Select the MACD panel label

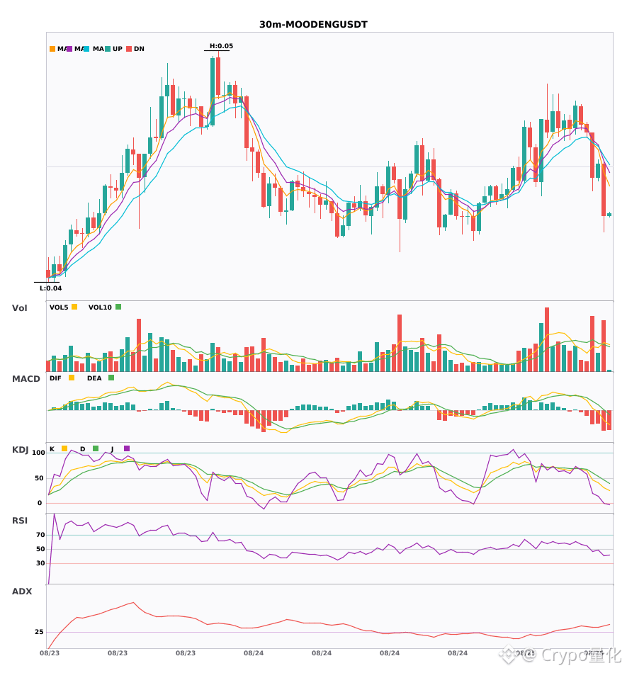[x=26, y=378]
